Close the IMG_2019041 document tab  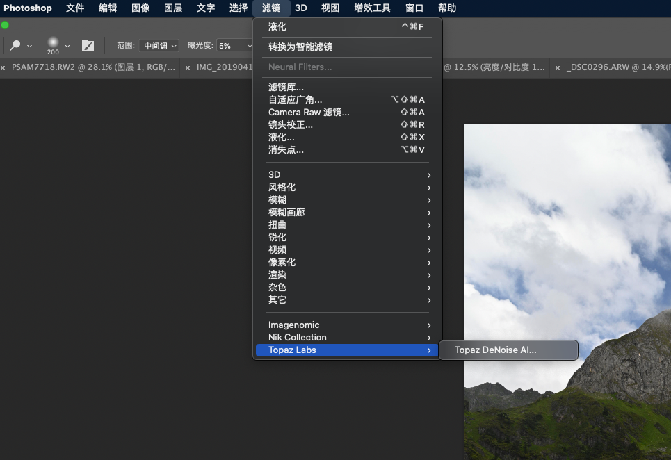(x=188, y=67)
